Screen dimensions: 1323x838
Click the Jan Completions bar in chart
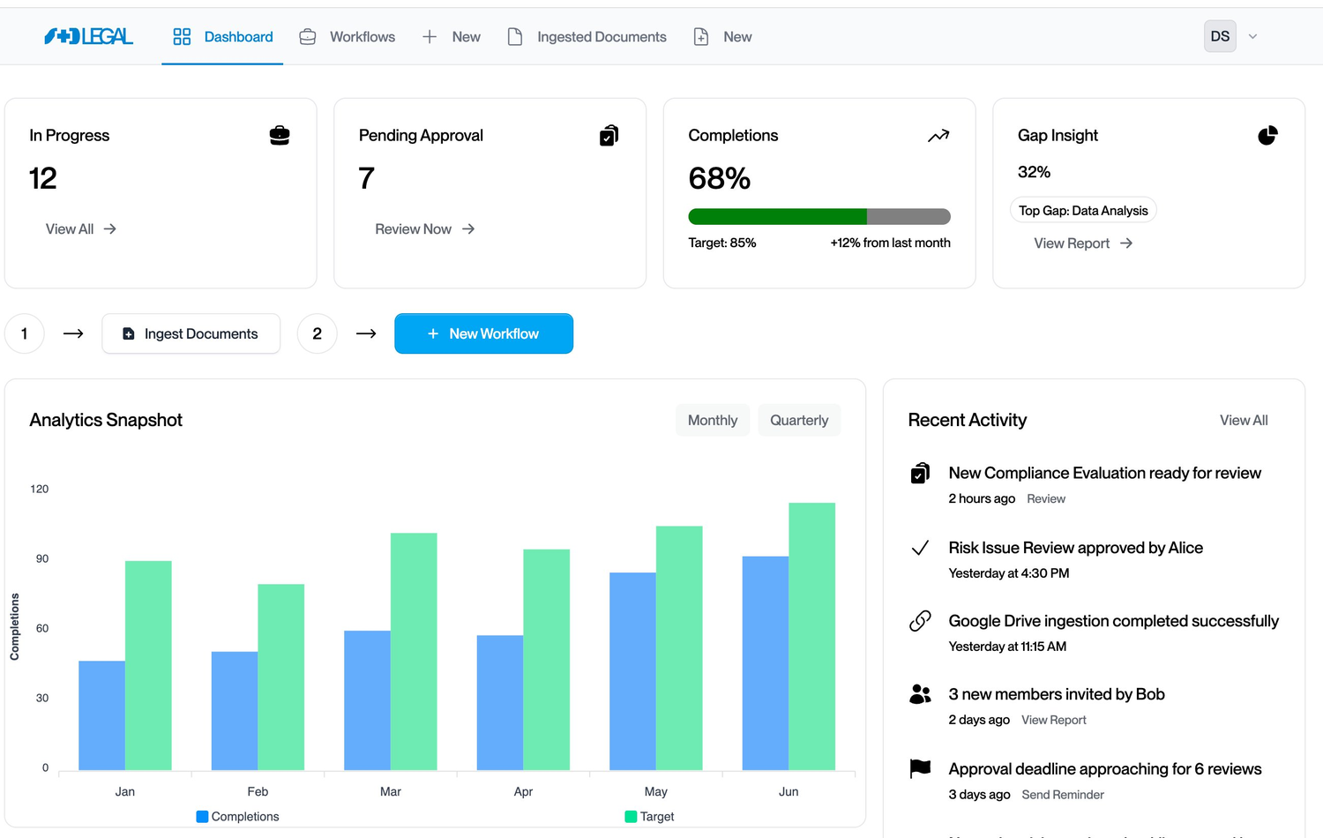[x=101, y=715]
